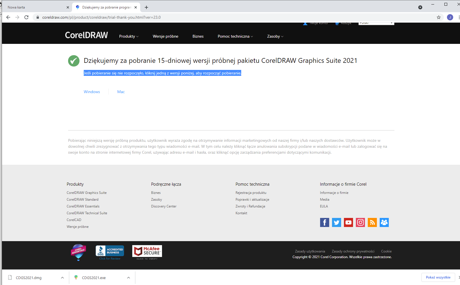
Task: Bookmark this page with the star icon
Action: (x=438, y=17)
